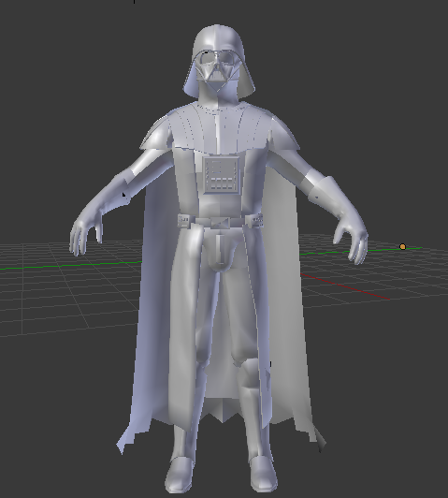The image size is (448, 498).
Task: Click the chest control panel on the model
Action: [x=221, y=175]
